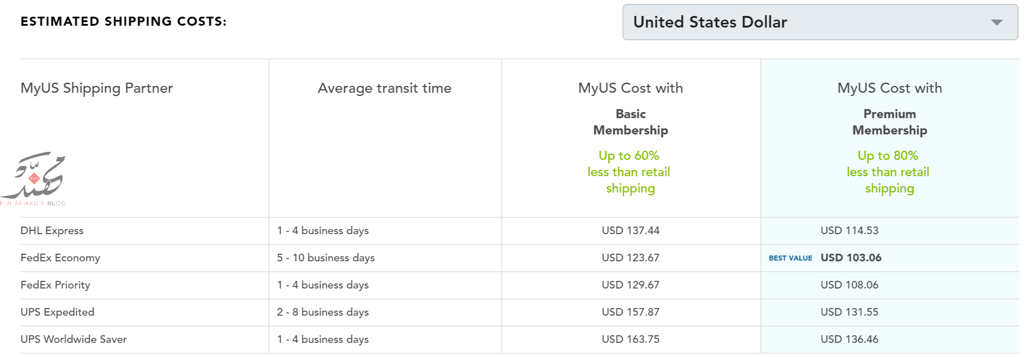Click UPS Expedited partner name

coord(58,312)
